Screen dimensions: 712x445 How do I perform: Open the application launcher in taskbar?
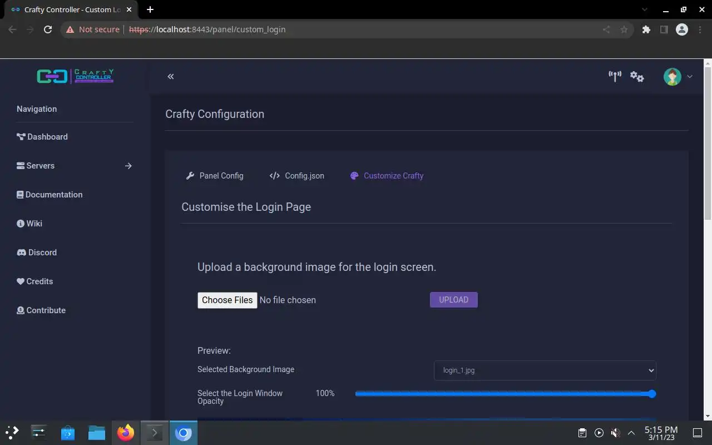pos(12,432)
